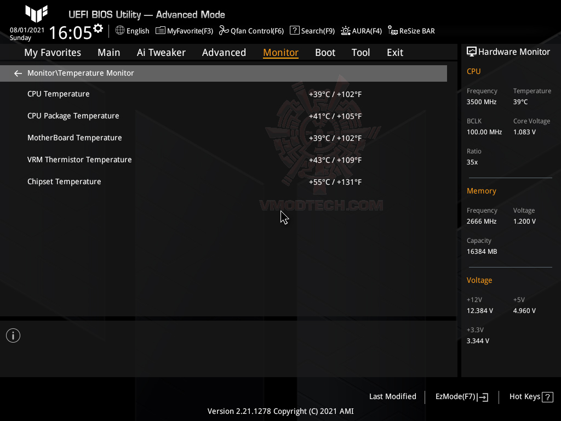The width and height of the screenshot is (561, 421).
Task: Click CPU frequency 3500 MHz value
Action: point(482,102)
